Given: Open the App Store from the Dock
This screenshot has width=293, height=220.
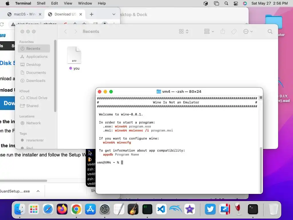Looking at the screenshot, I should (90, 209).
